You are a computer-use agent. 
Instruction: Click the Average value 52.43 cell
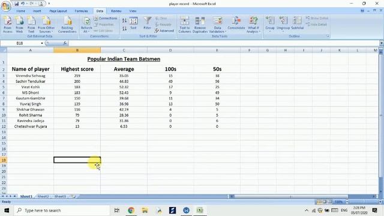point(124,92)
